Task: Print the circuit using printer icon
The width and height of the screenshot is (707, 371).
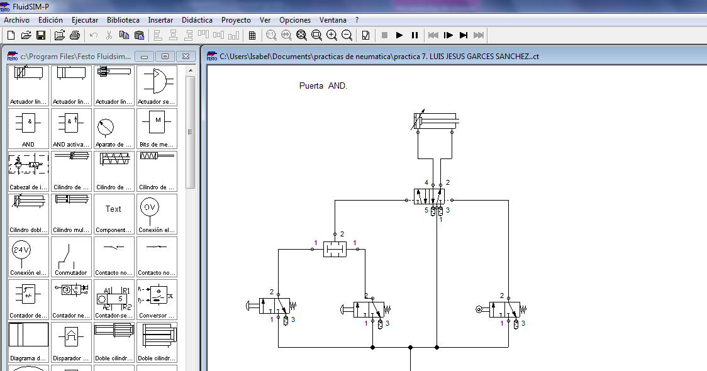Action: [75, 35]
